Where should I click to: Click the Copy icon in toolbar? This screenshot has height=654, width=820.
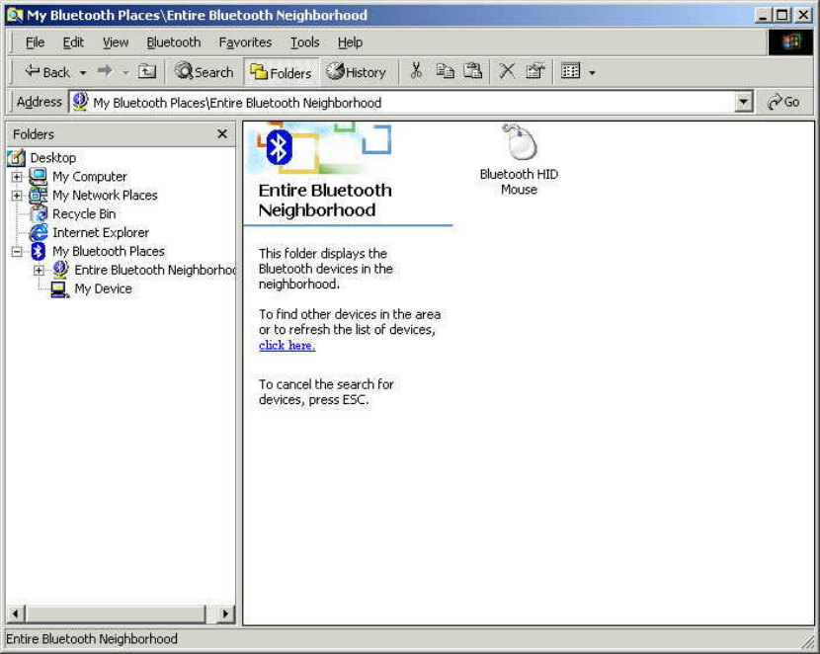445,71
